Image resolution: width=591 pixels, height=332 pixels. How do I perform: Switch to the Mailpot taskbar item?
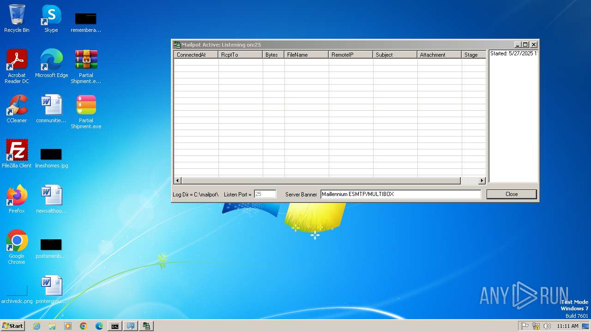pos(146,326)
